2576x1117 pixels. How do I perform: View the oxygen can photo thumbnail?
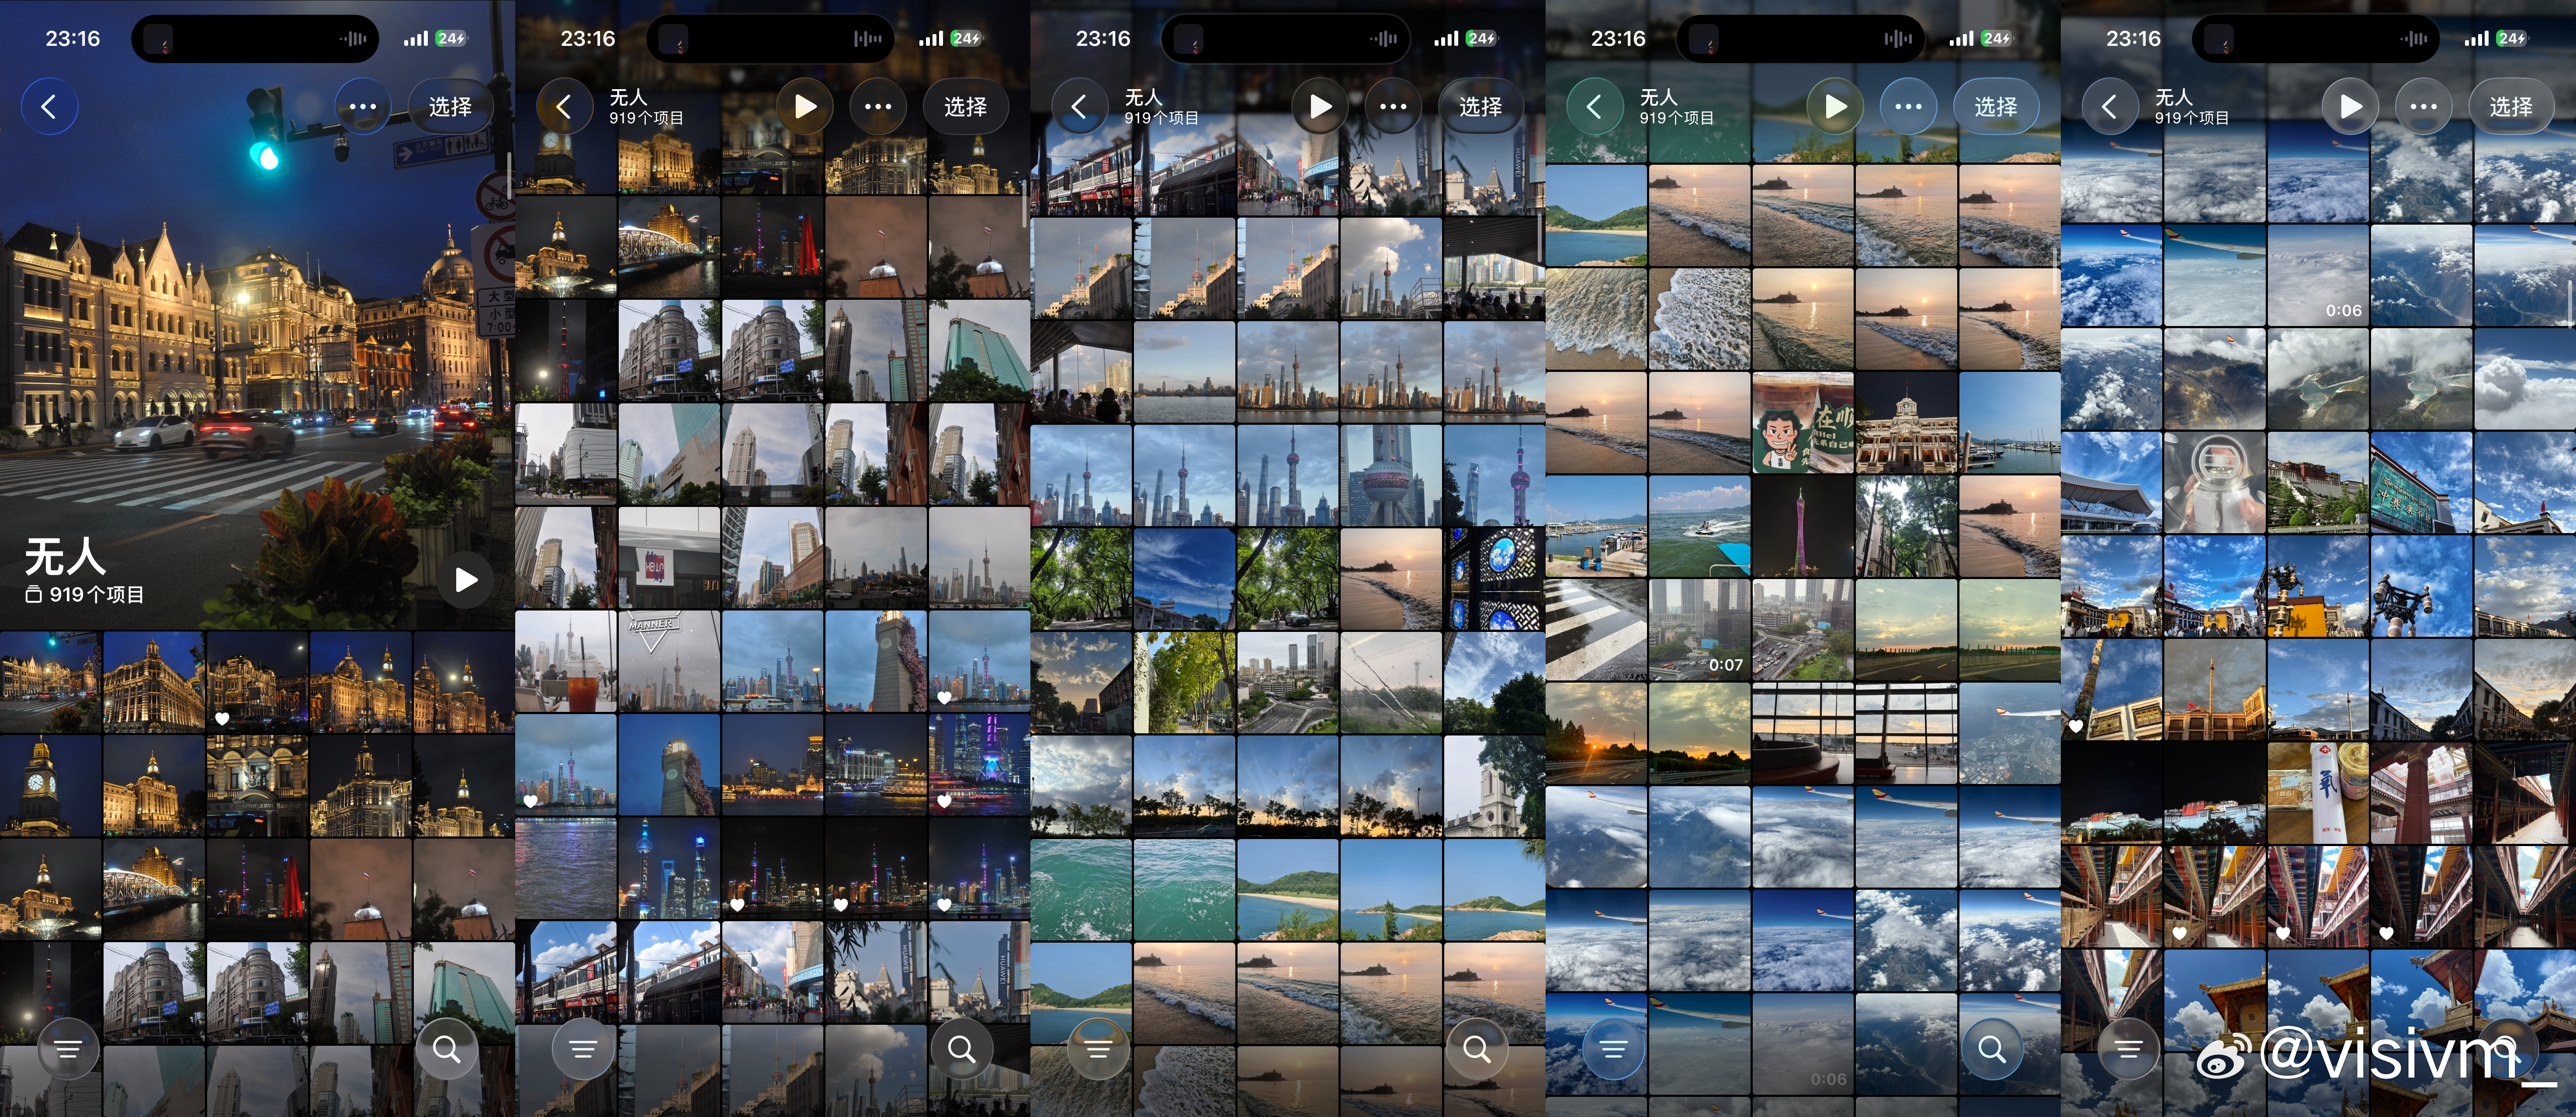pyautogui.click(x=2318, y=793)
